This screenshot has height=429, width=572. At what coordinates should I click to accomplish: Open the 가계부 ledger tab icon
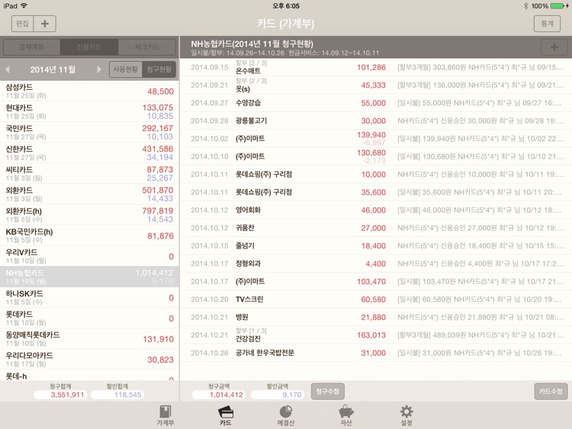click(165, 415)
